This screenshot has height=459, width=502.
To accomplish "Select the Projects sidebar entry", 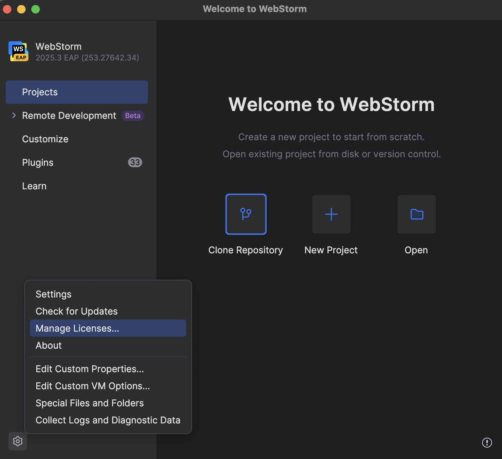I will point(39,92).
